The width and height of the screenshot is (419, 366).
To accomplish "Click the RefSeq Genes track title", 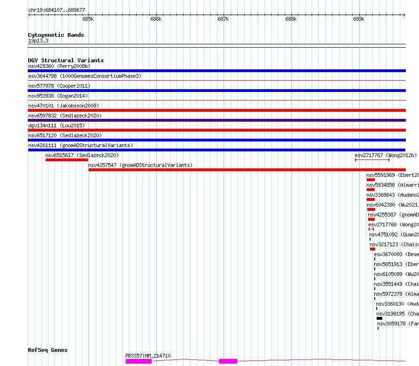I will [48, 350].
